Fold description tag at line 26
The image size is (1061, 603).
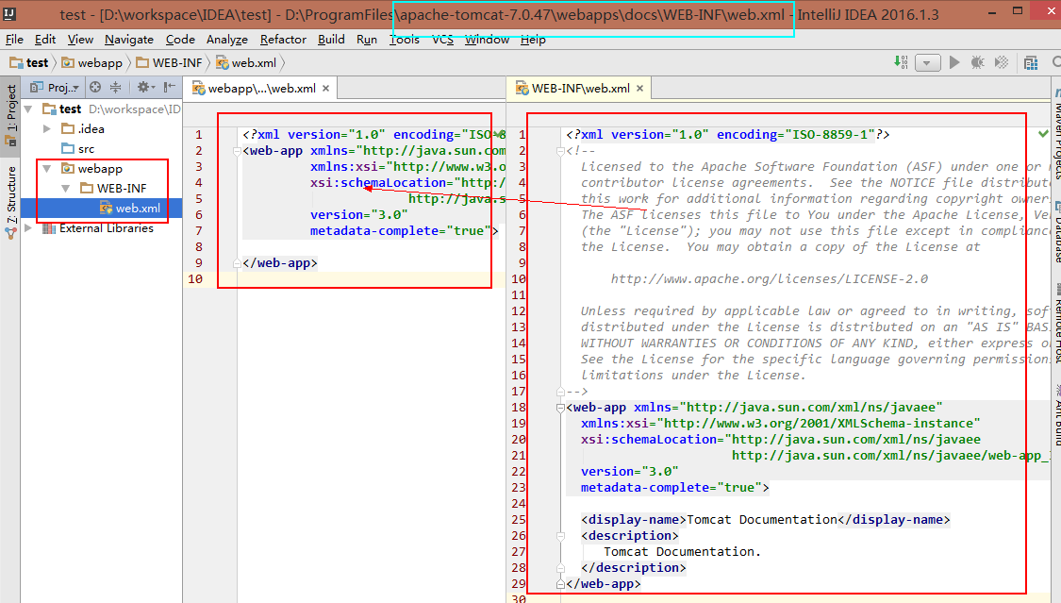560,536
